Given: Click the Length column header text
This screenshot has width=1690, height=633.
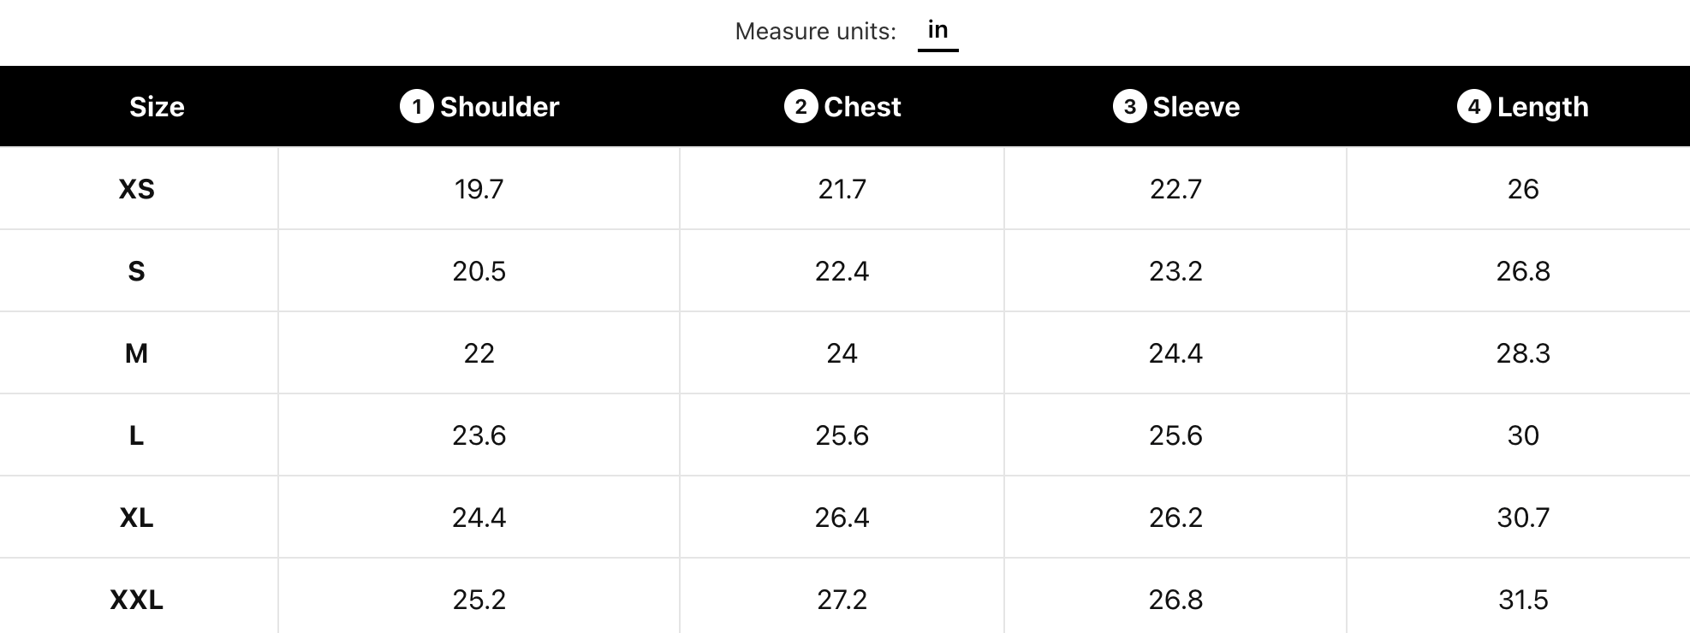Looking at the screenshot, I should [1543, 107].
